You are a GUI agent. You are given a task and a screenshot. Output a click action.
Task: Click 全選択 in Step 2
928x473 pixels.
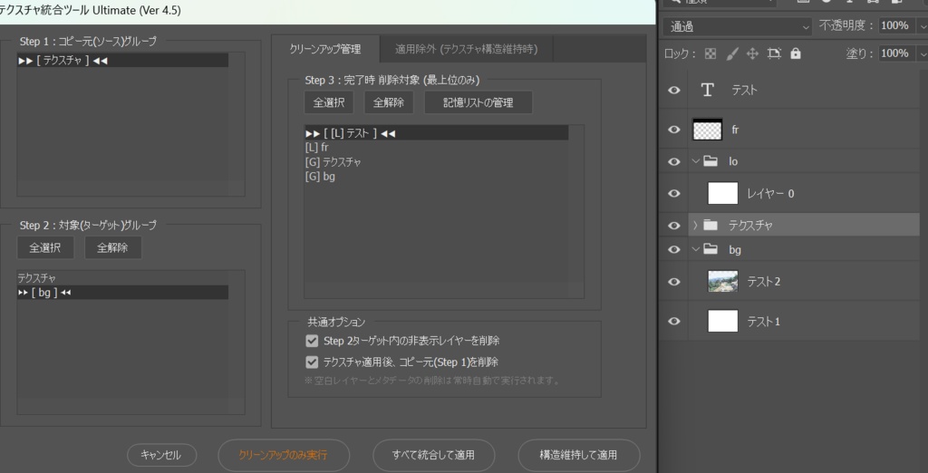pyautogui.click(x=45, y=247)
